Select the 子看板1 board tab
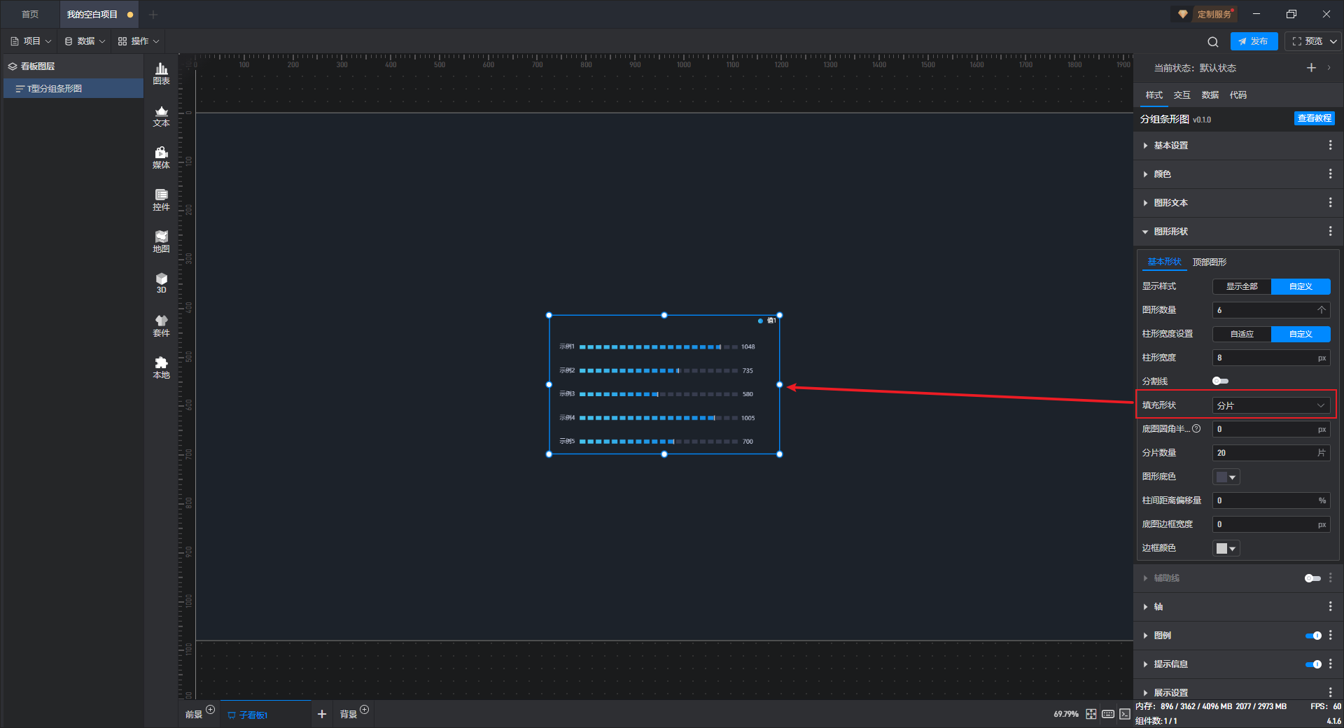 pyautogui.click(x=266, y=715)
